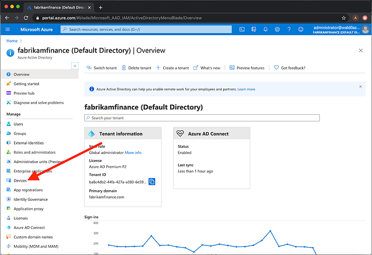Bookmark this page with star icon

(x=343, y=18)
